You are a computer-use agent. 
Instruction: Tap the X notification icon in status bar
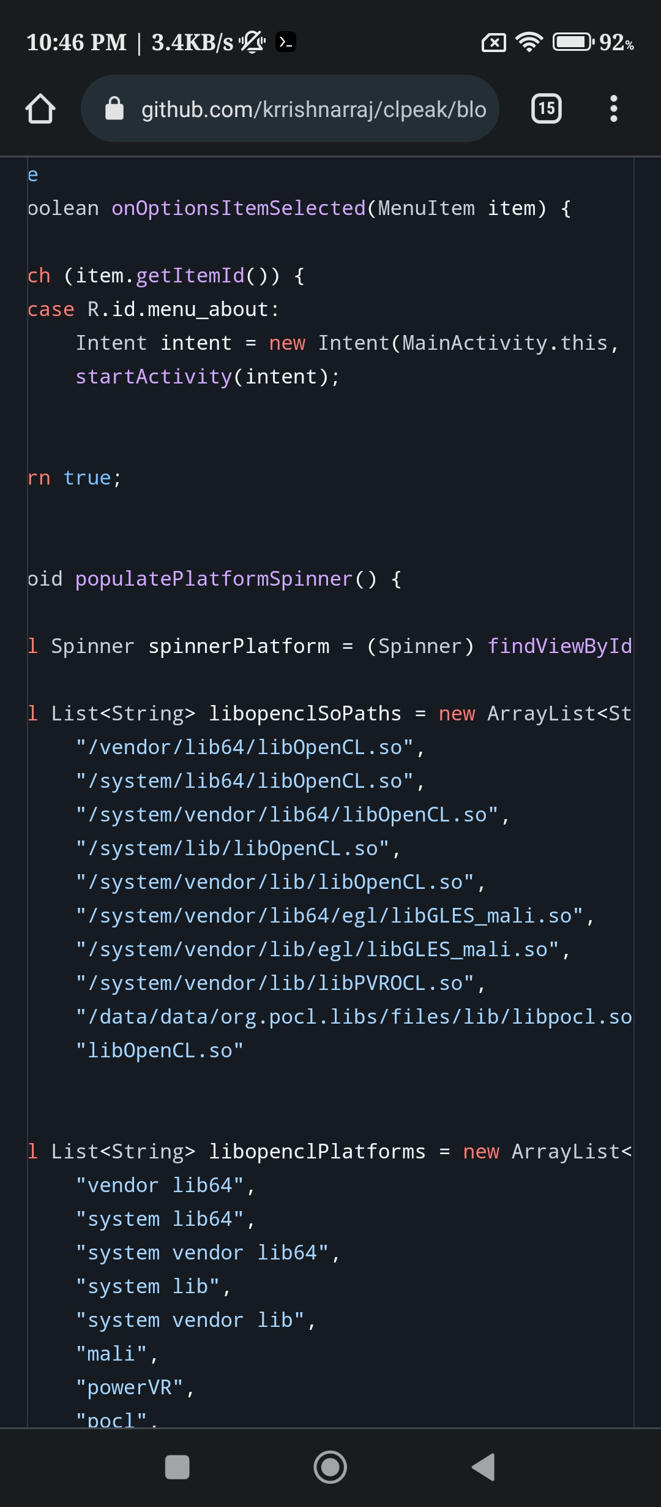click(493, 40)
